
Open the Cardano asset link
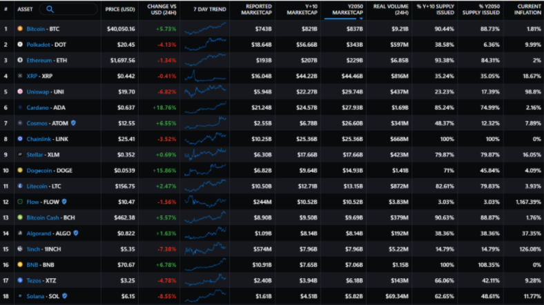37,107
